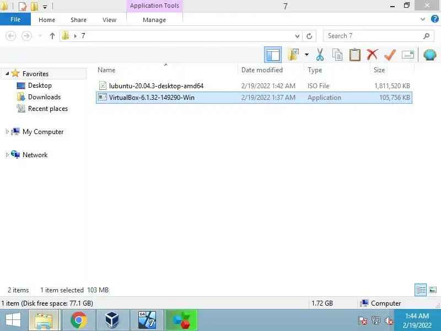Click the muted speaker tray icon
The width and height of the screenshot is (441, 331).
click(389, 321)
